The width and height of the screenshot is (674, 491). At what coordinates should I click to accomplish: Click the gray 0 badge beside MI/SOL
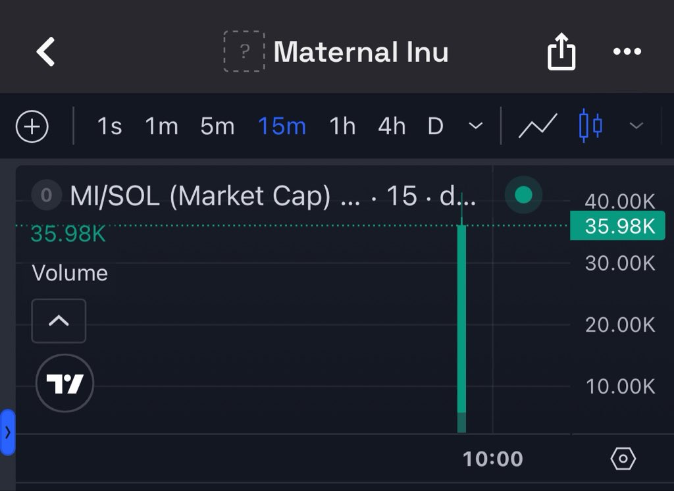pos(47,195)
